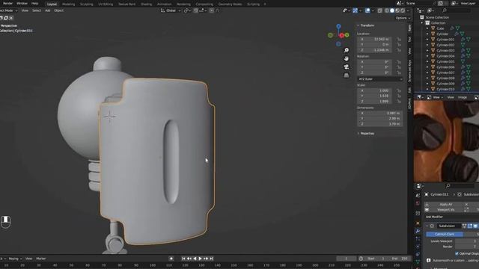479x269 pixels.
Task: Open the Window menu
Action: pyautogui.click(x=22, y=3)
